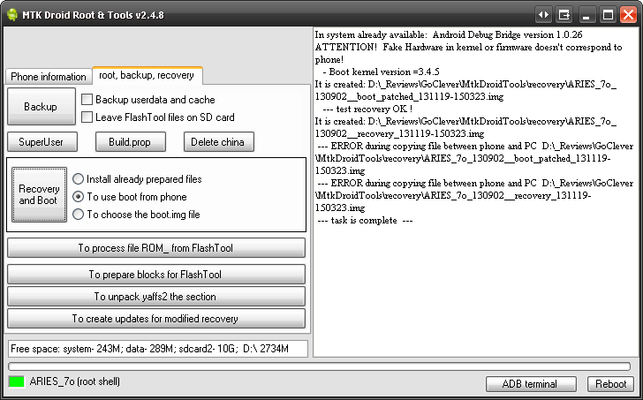Click the Reboot button
643x400 pixels.
[x=611, y=384]
